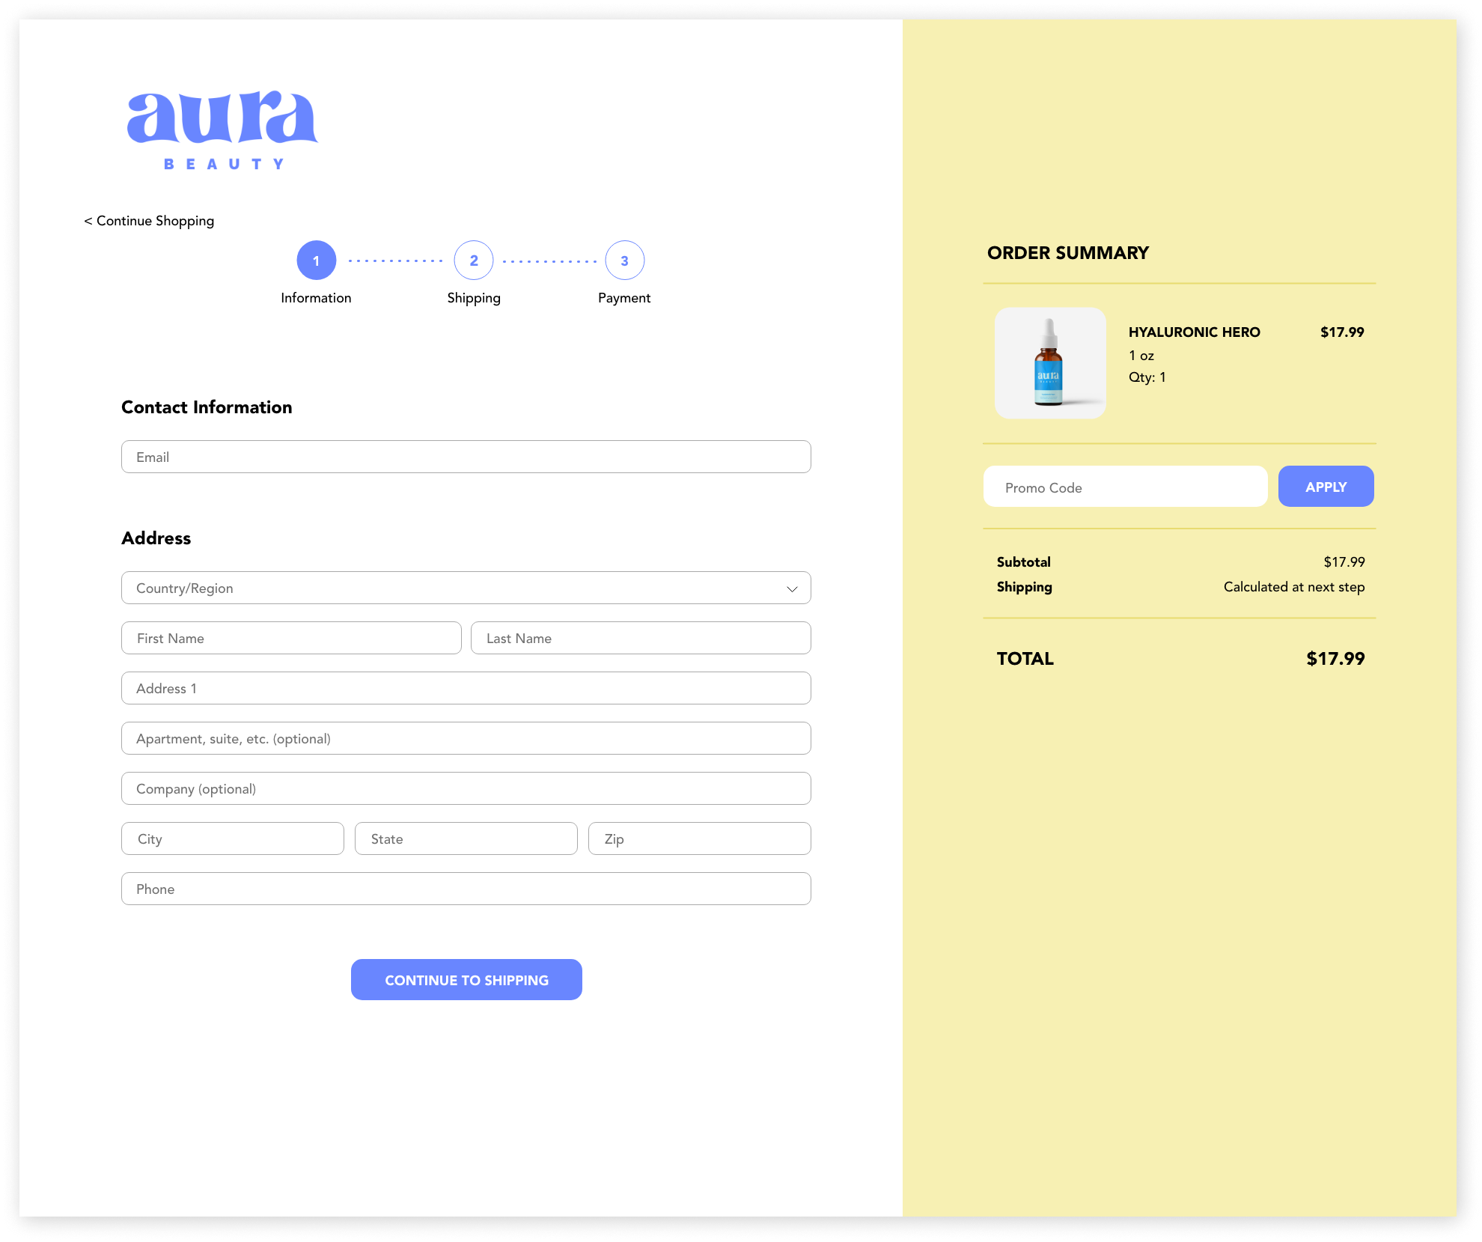The height and width of the screenshot is (1242, 1482).
Task: Click into the First Name field
Action: (x=291, y=638)
